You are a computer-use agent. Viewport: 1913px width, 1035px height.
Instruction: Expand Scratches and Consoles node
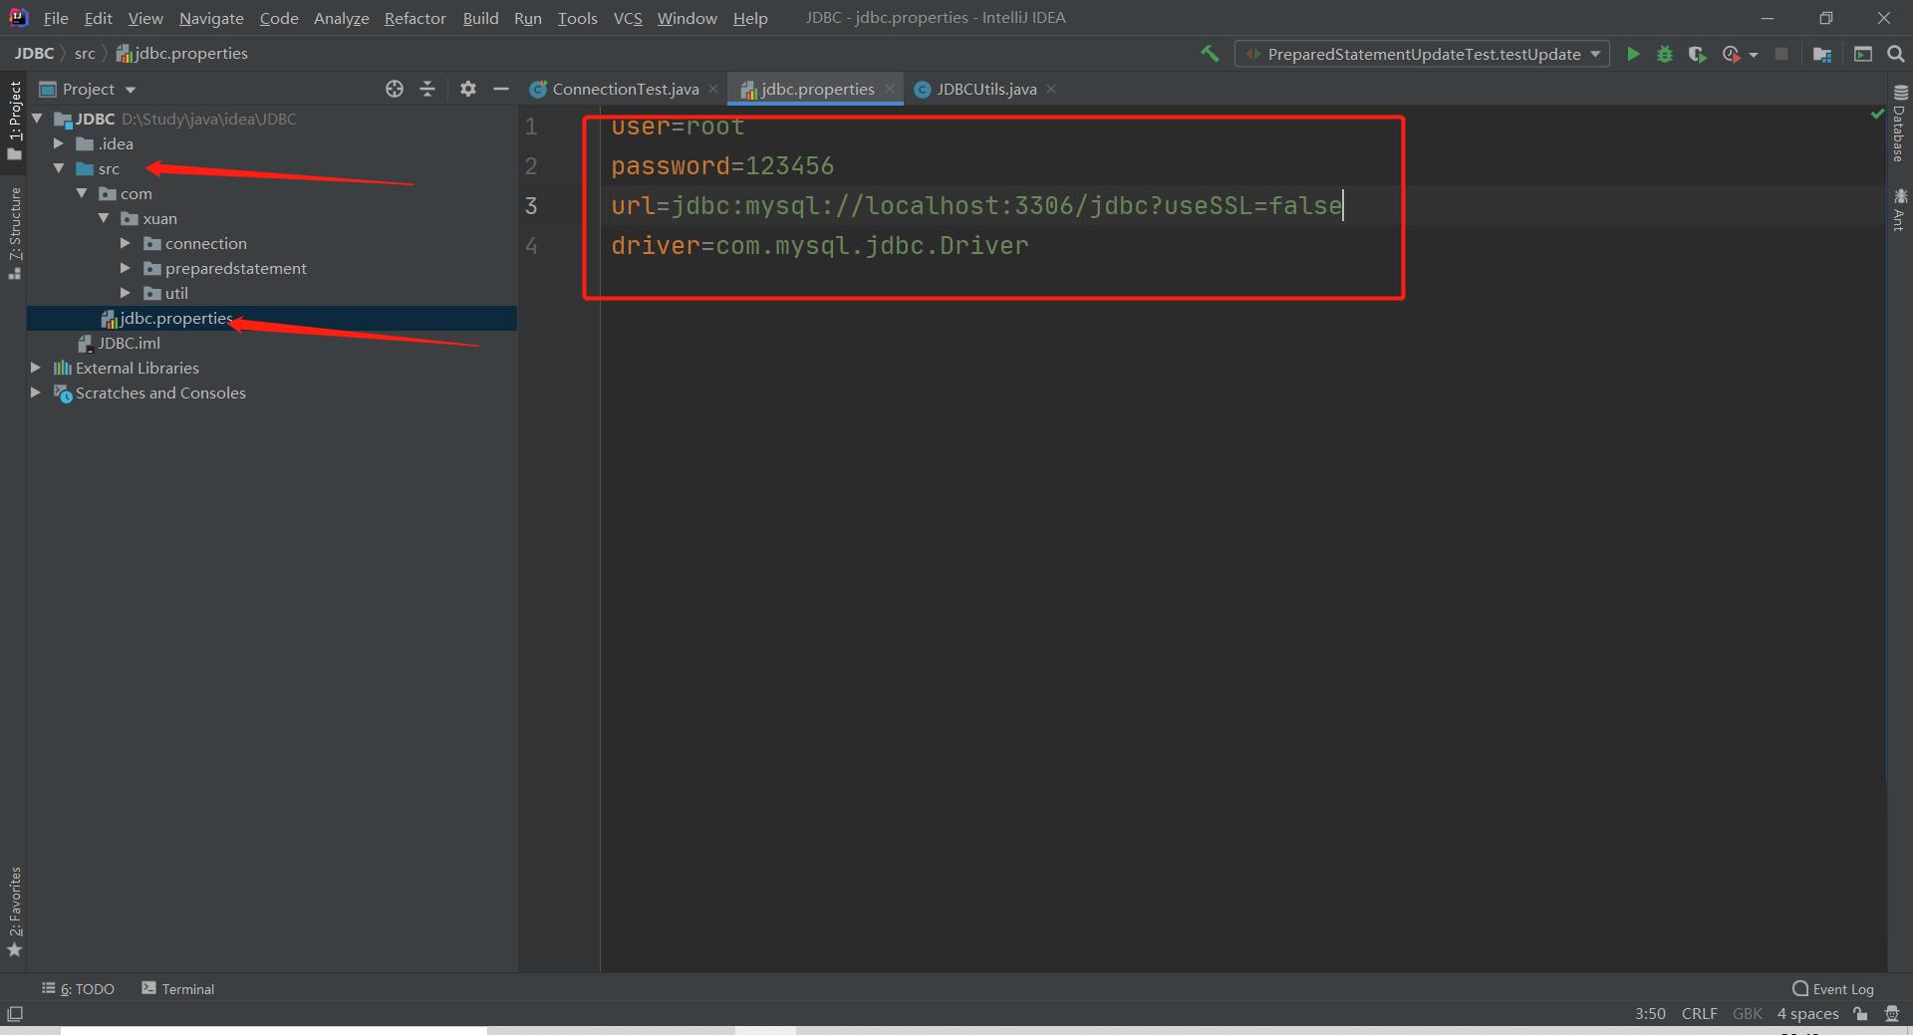(36, 392)
